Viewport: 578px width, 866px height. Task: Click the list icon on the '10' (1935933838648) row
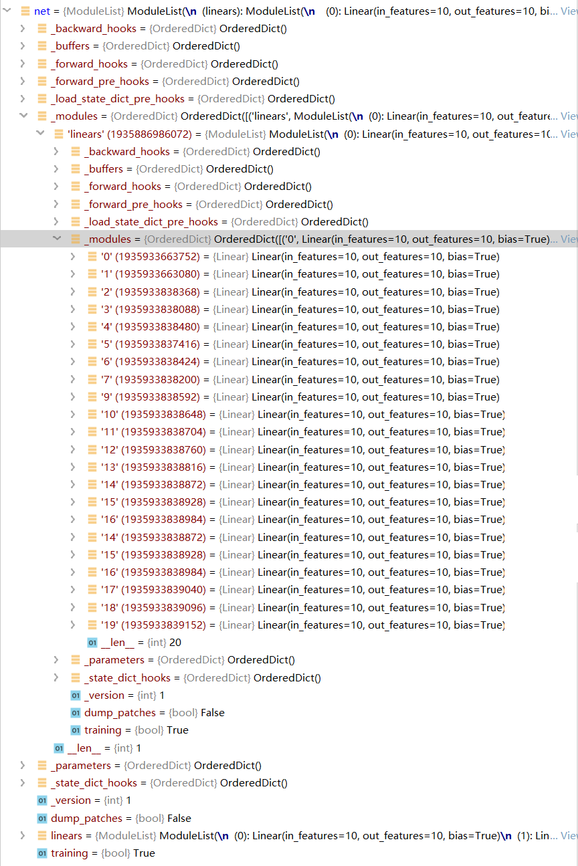92,415
